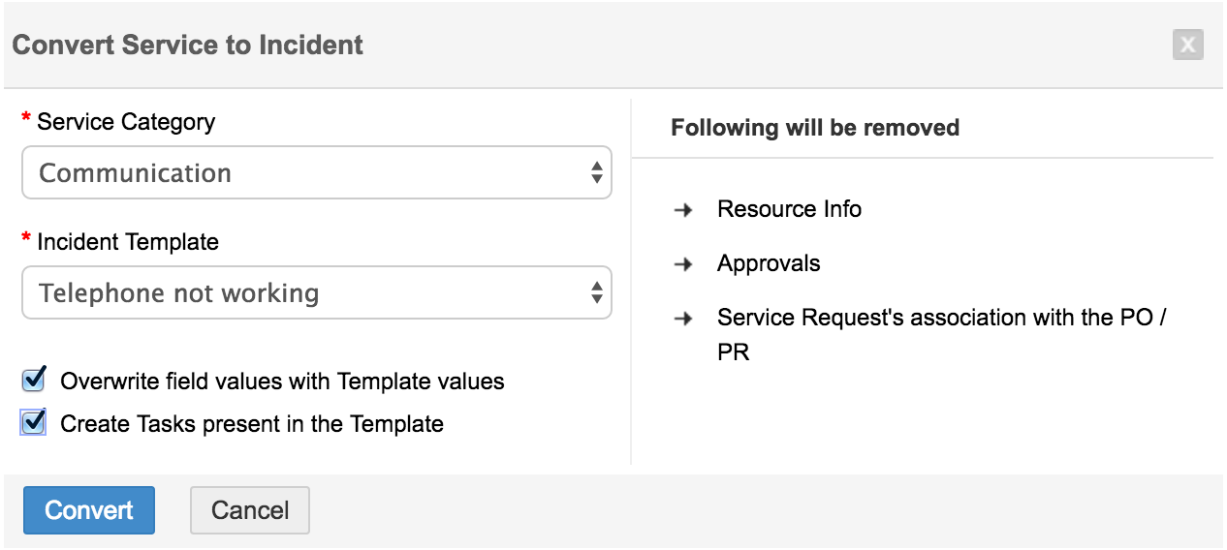The width and height of the screenshot is (1227, 550).
Task: Click the 'Convert Service to Incident' title
Action: (x=188, y=45)
